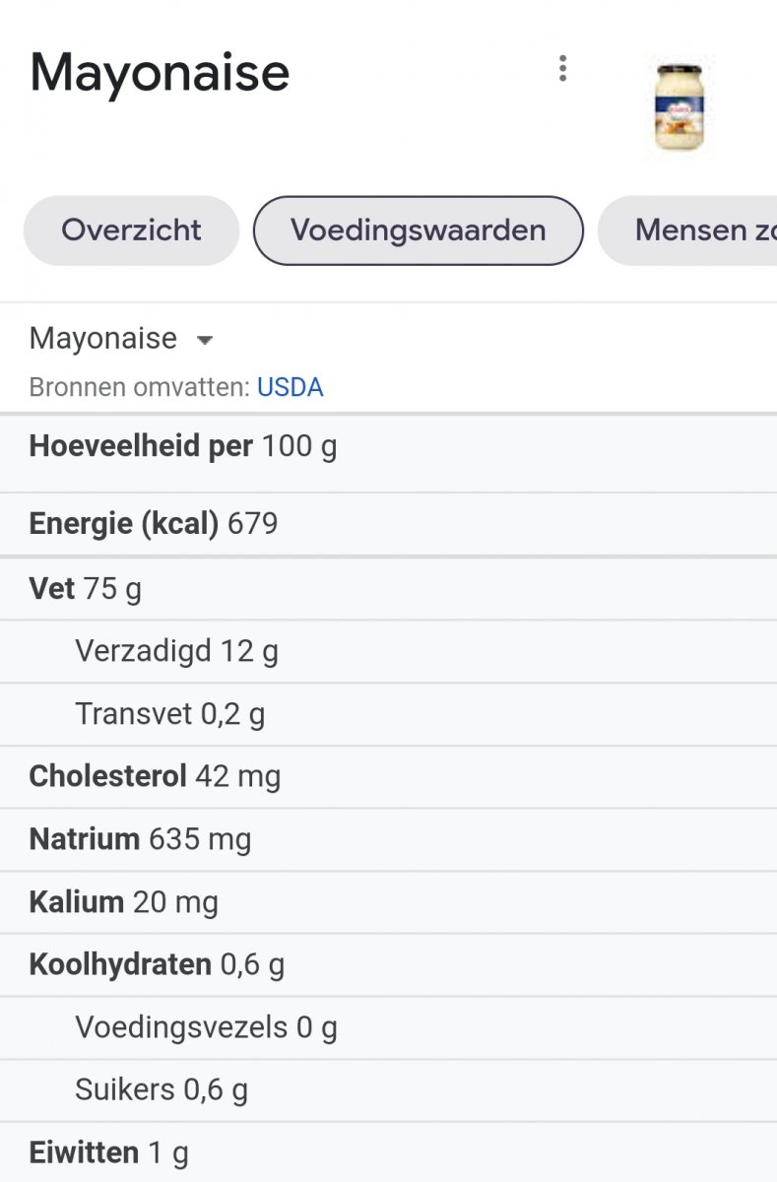
Task: Expand the Mayonaise food type dropdown arrow
Action: point(205,340)
